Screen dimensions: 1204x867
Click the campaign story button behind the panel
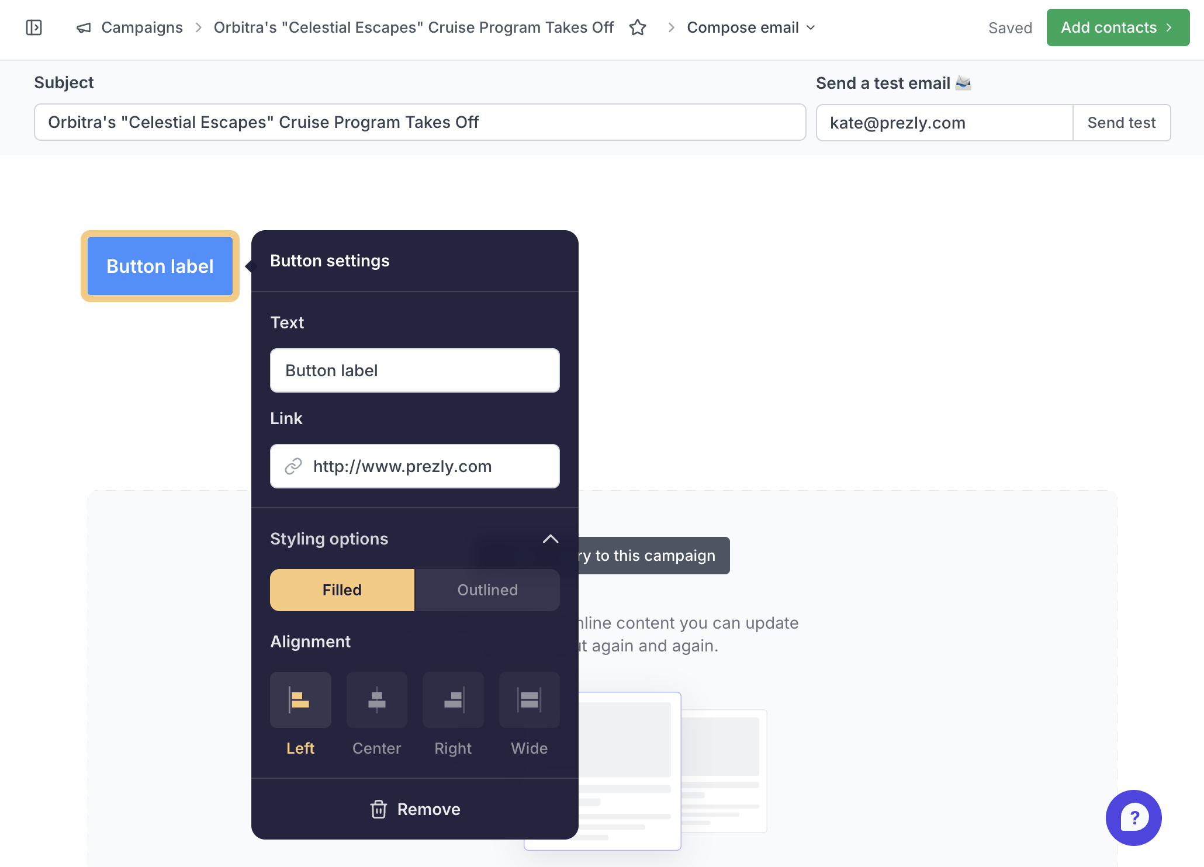click(653, 556)
